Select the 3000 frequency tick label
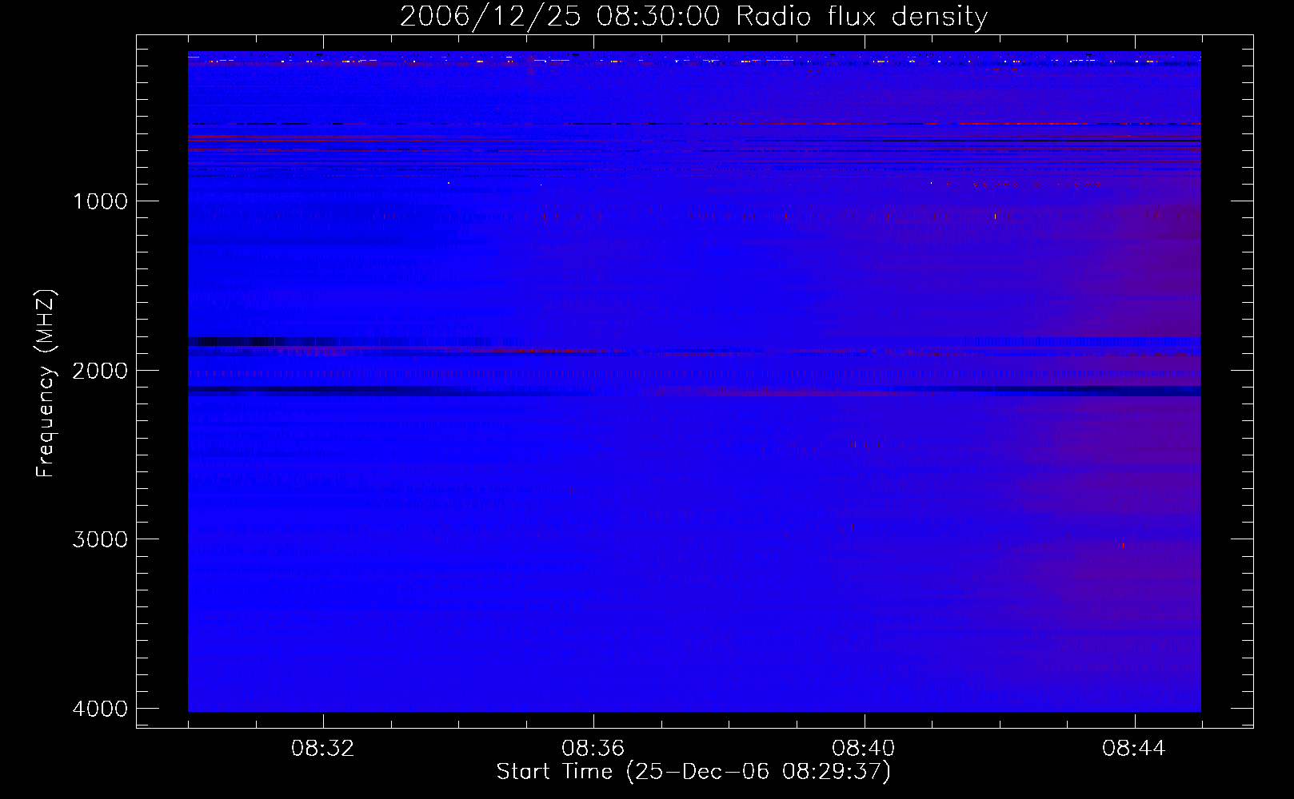 point(100,539)
